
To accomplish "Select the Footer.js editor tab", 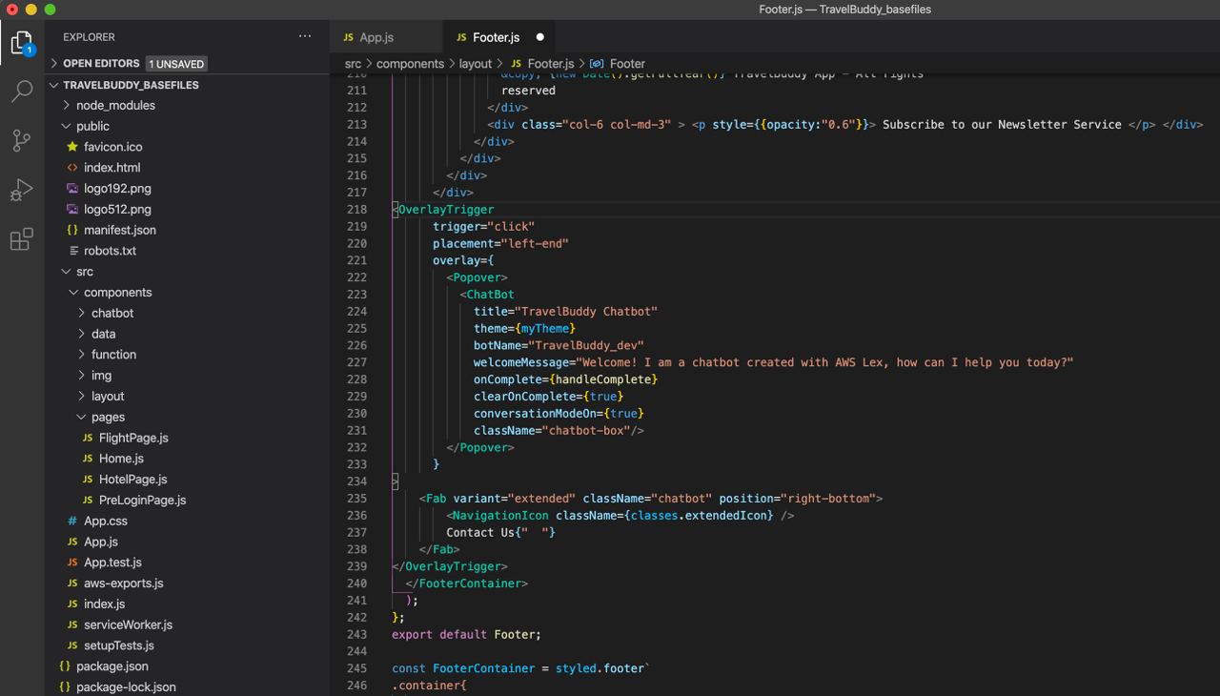I will tap(496, 37).
